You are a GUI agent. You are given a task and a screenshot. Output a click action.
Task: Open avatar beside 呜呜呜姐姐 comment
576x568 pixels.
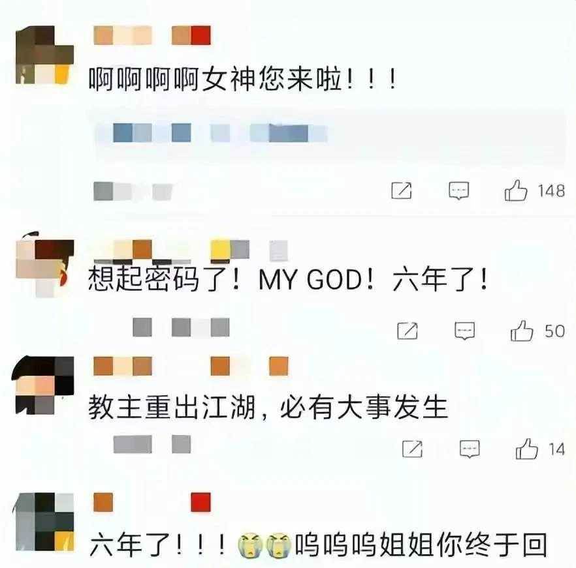point(45,522)
